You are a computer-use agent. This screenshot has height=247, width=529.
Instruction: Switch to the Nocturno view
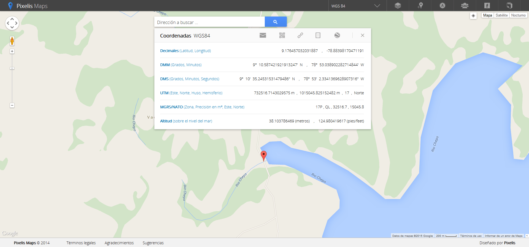[518, 15]
